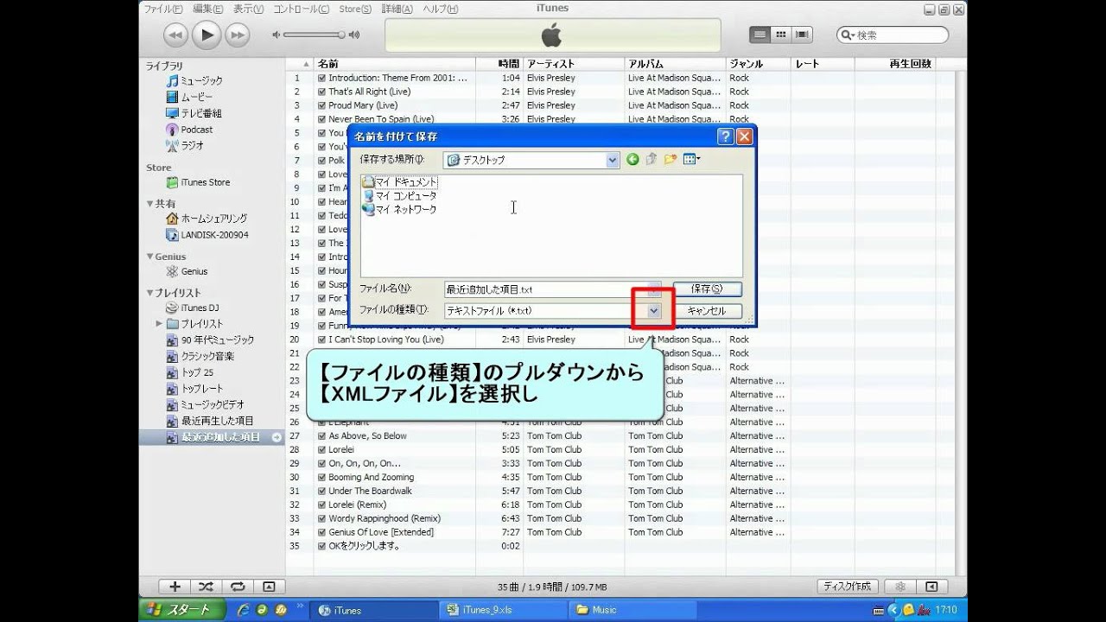Open the ファイル(F) menu

(162, 9)
